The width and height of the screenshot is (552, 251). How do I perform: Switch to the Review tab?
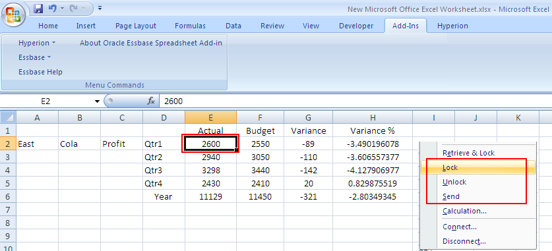(x=272, y=26)
